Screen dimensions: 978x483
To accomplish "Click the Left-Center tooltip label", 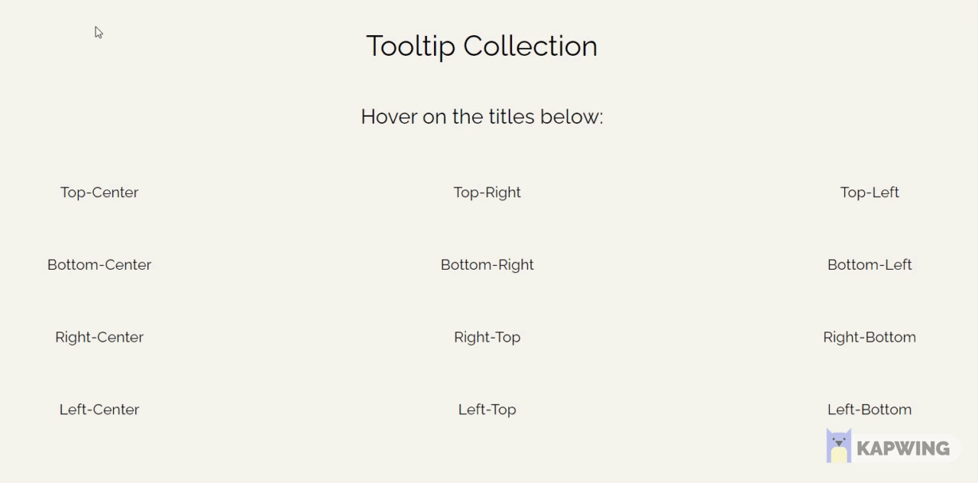I will [x=99, y=409].
